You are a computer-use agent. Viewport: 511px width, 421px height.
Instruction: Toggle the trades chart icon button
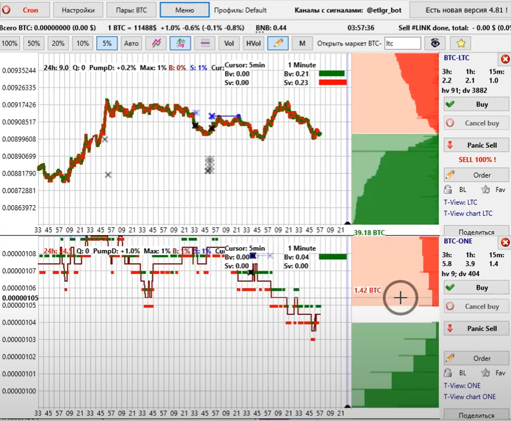(180, 43)
